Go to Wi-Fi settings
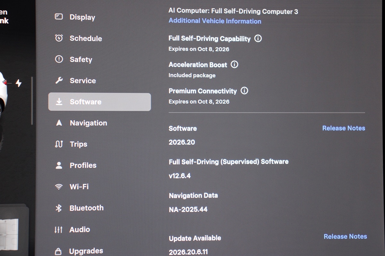 click(79, 187)
